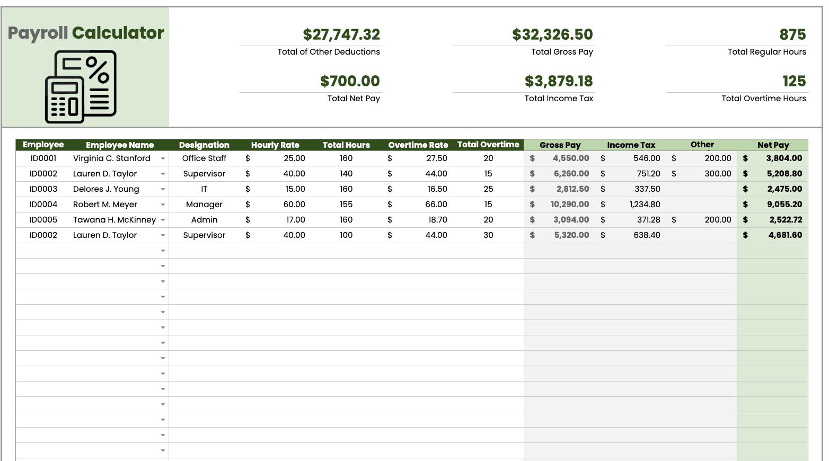The width and height of the screenshot is (829, 461).
Task: Click the Income Tax column header
Action: pos(631,145)
